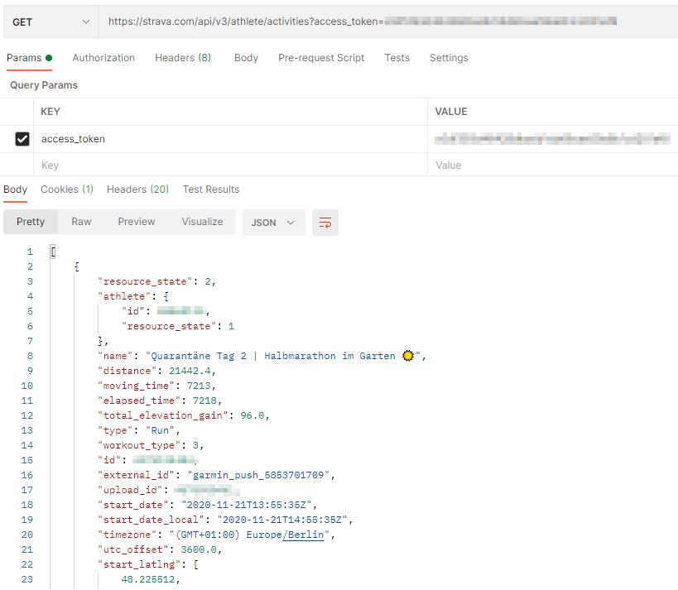
Task: Switch to Raw response view
Action: [x=81, y=222]
